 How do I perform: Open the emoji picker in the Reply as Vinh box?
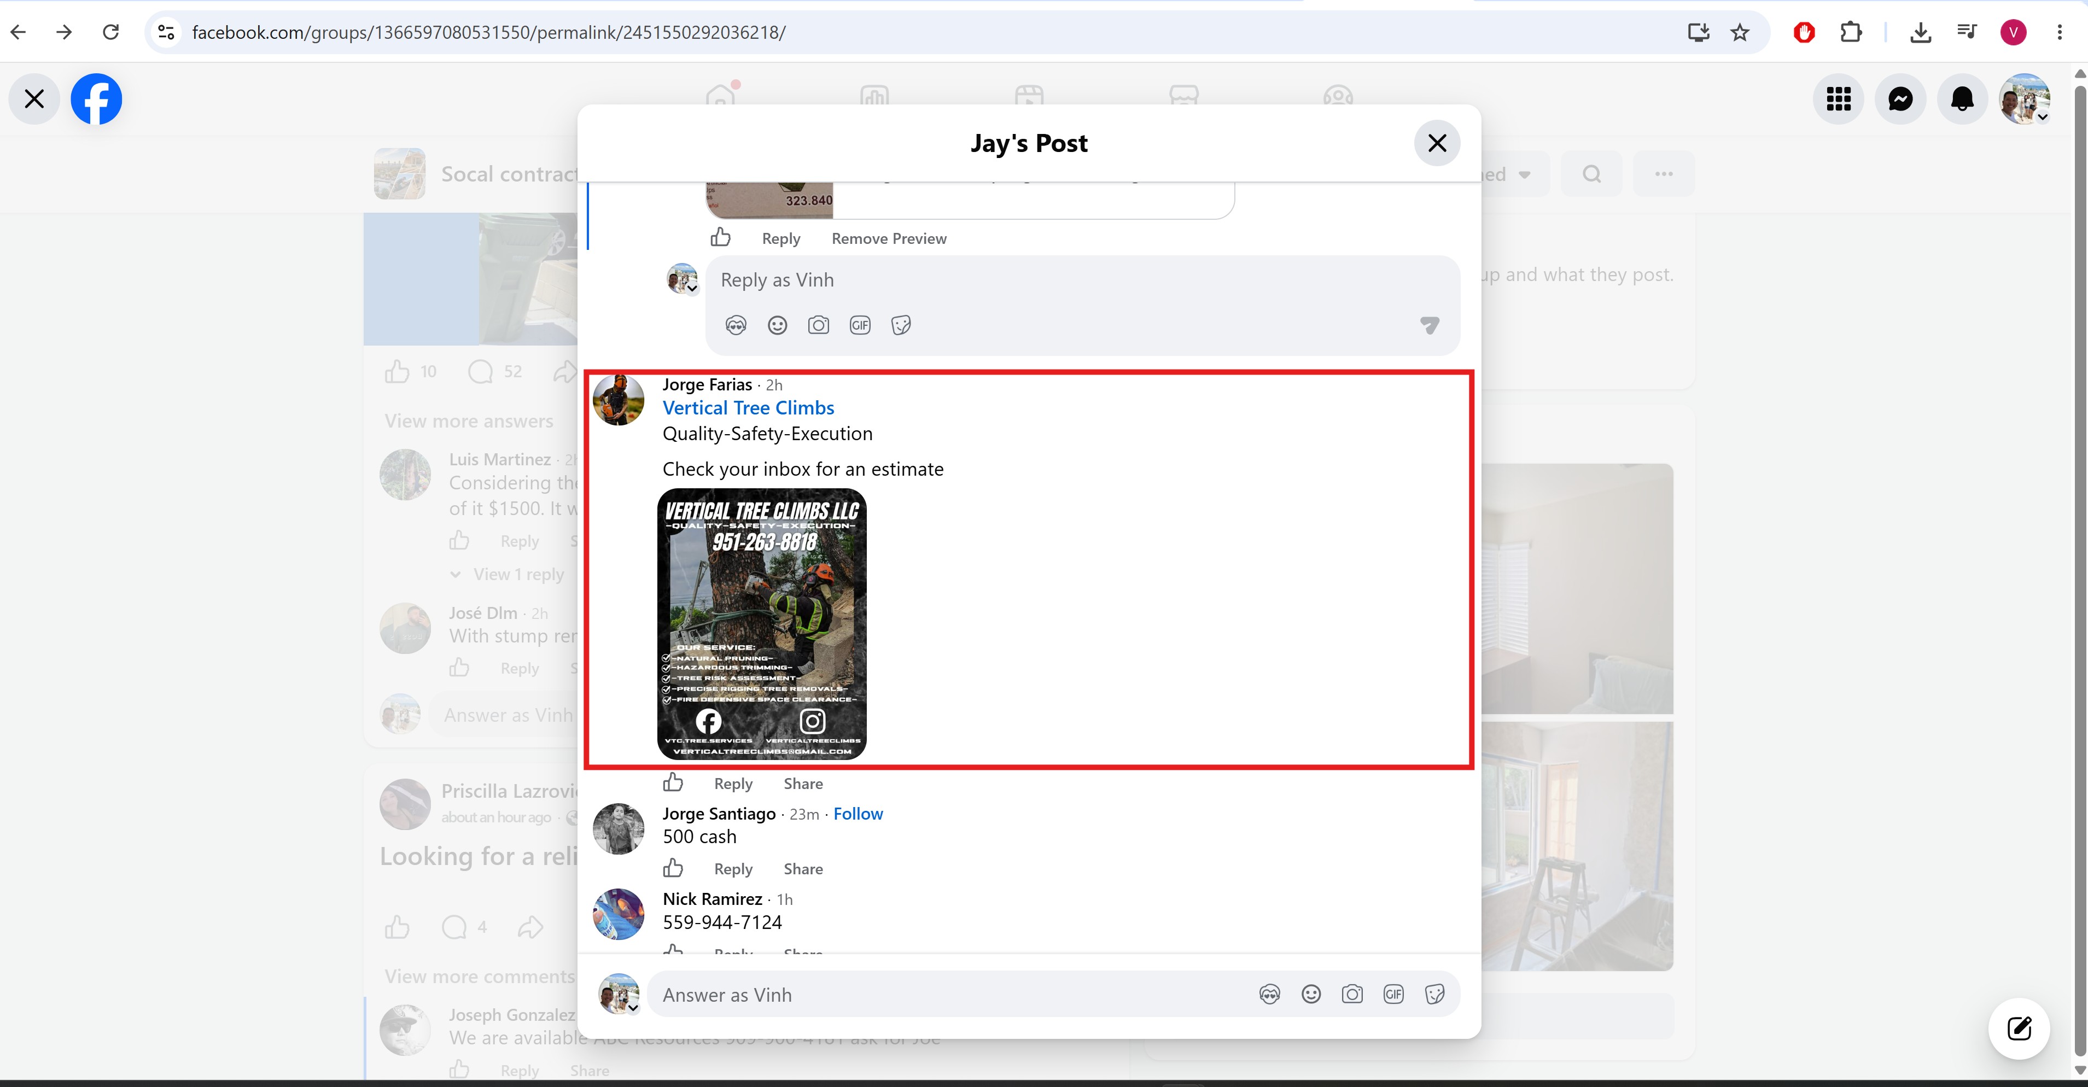coord(777,325)
